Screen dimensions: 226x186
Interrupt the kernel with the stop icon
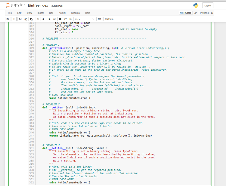click(60, 19)
